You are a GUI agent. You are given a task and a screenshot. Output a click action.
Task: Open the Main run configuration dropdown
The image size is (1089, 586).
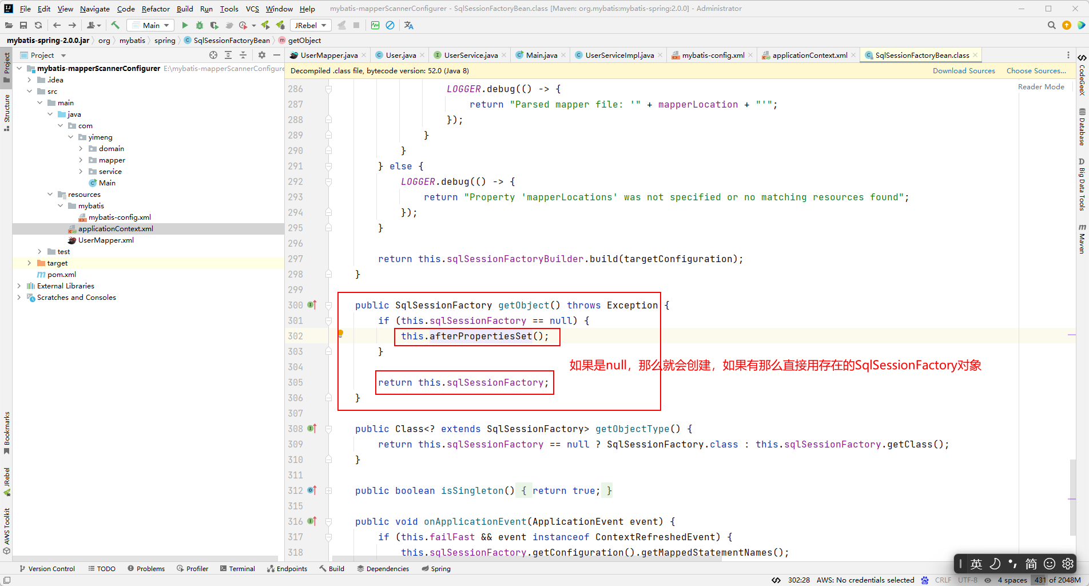coord(150,25)
